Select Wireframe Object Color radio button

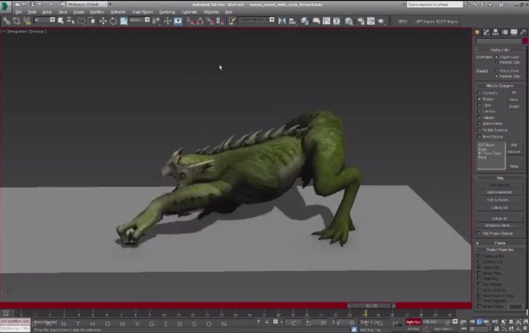tap(497, 57)
